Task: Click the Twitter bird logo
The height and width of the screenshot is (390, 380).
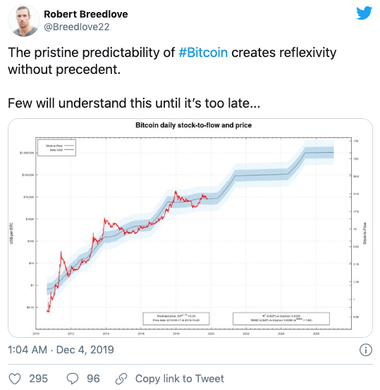Action: [x=364, y=13]
